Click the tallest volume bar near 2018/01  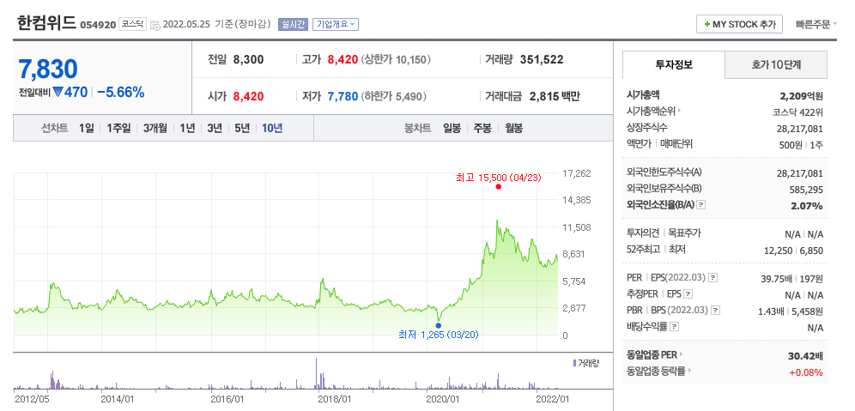(316, 373)
